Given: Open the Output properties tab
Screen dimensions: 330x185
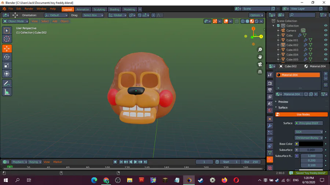Looking at the screenshot, I should pos(270,90).
